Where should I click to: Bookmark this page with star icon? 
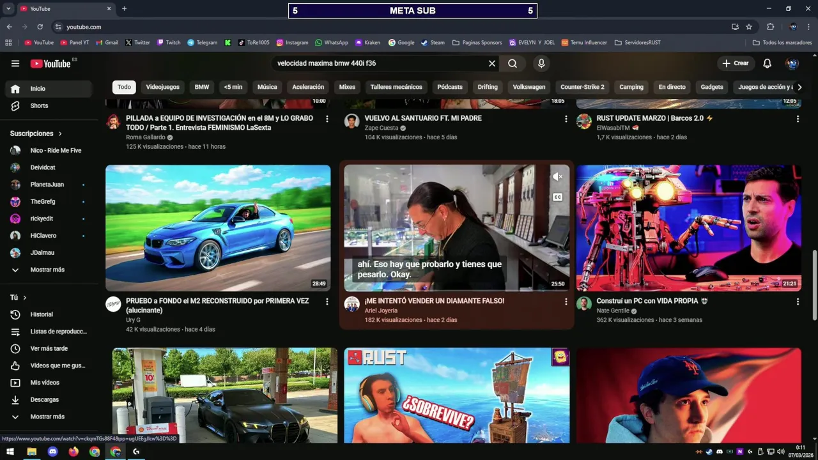point(749,27)
